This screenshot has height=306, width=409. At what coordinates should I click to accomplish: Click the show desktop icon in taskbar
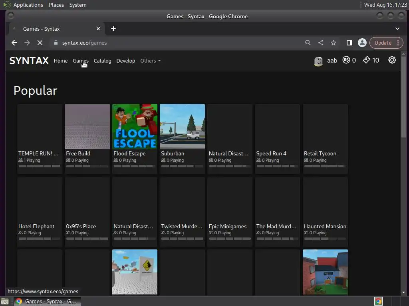(x=5, y=301)
